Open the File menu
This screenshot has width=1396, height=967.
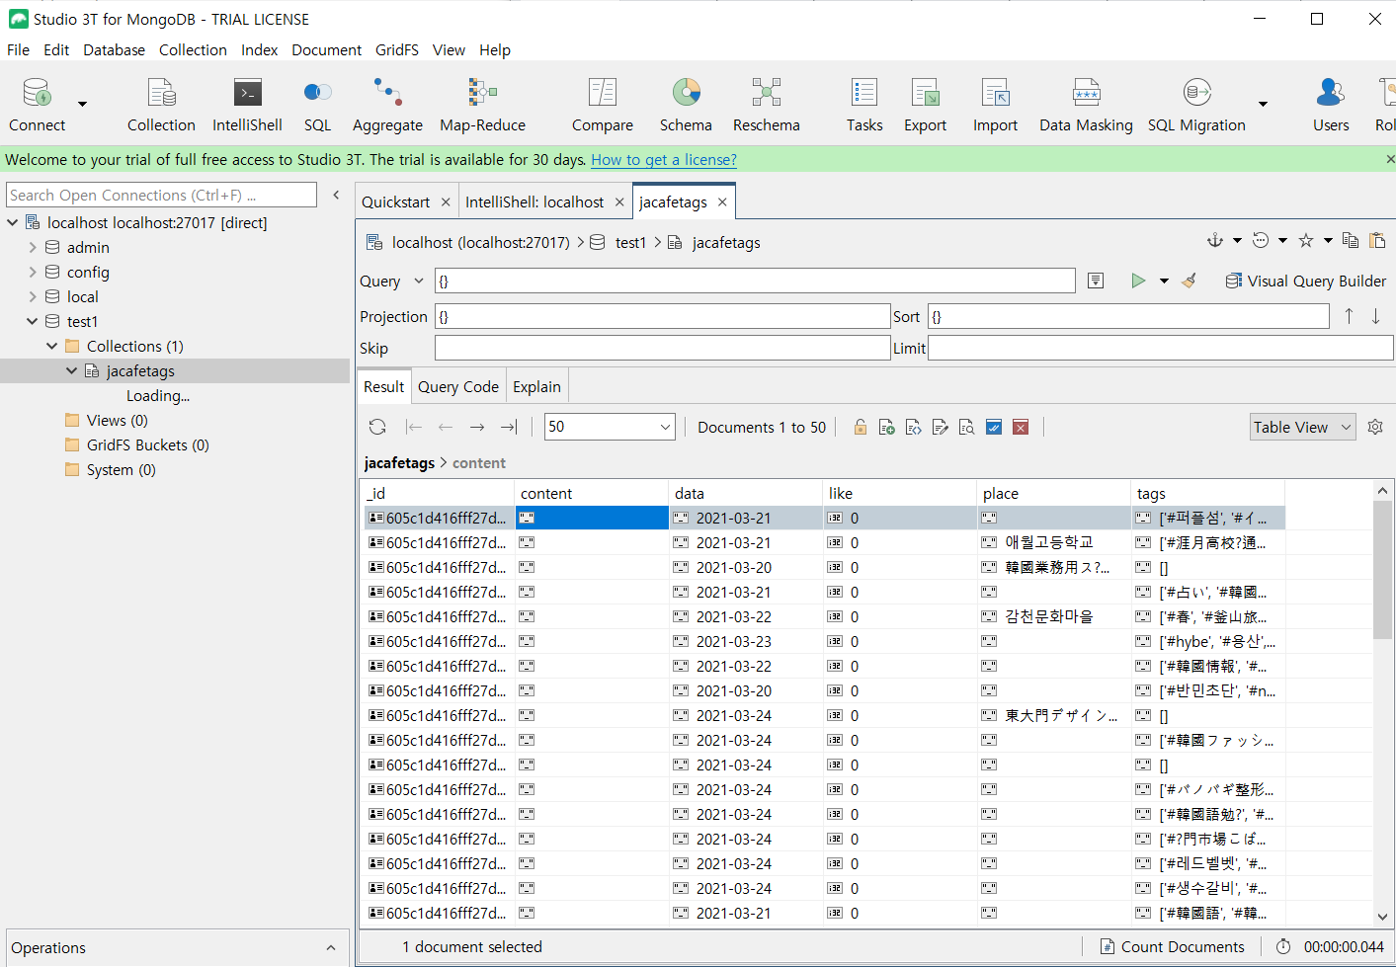coord(19,49)
